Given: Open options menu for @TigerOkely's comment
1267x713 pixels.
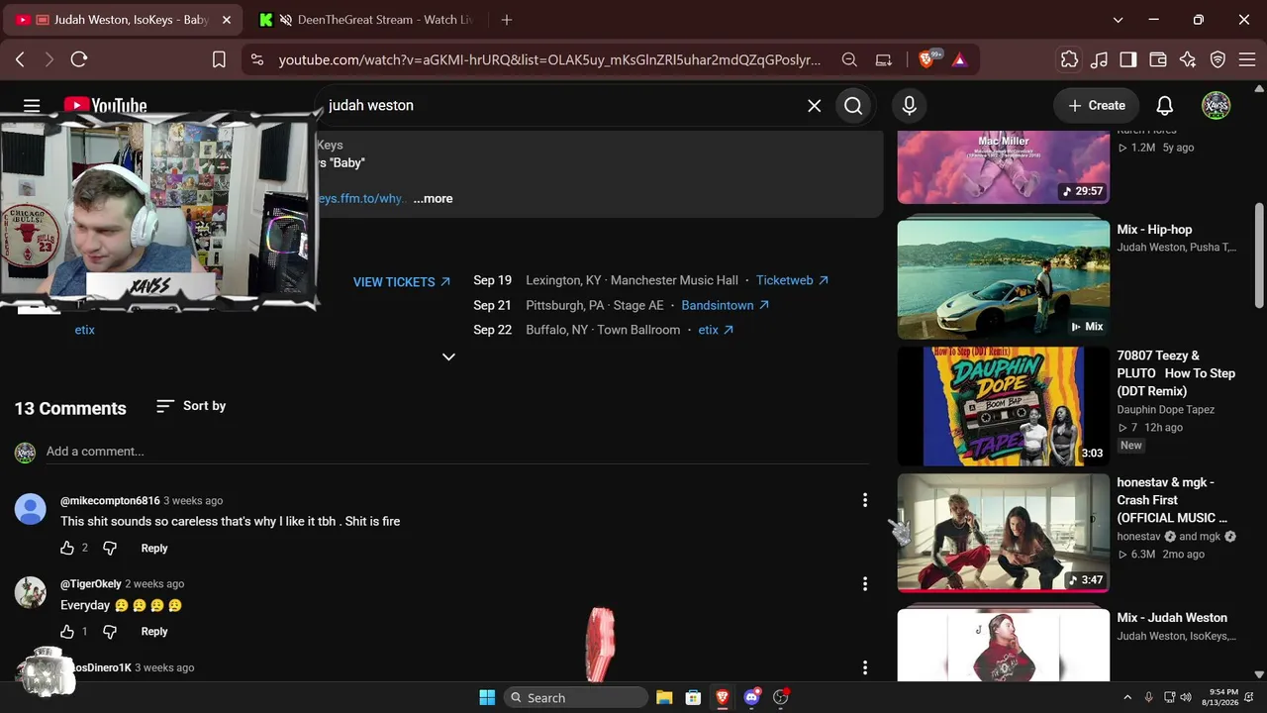Looking at the screenshot, I should [x=865, y=583].
